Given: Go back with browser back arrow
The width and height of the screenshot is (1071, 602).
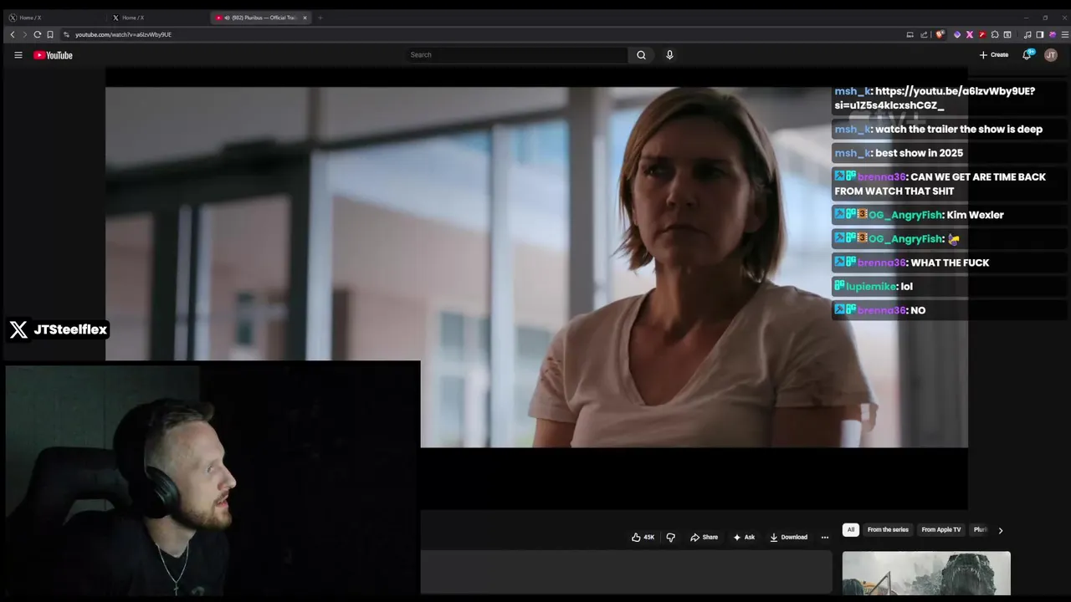Looking at the screenshot, I should (12, 34).
